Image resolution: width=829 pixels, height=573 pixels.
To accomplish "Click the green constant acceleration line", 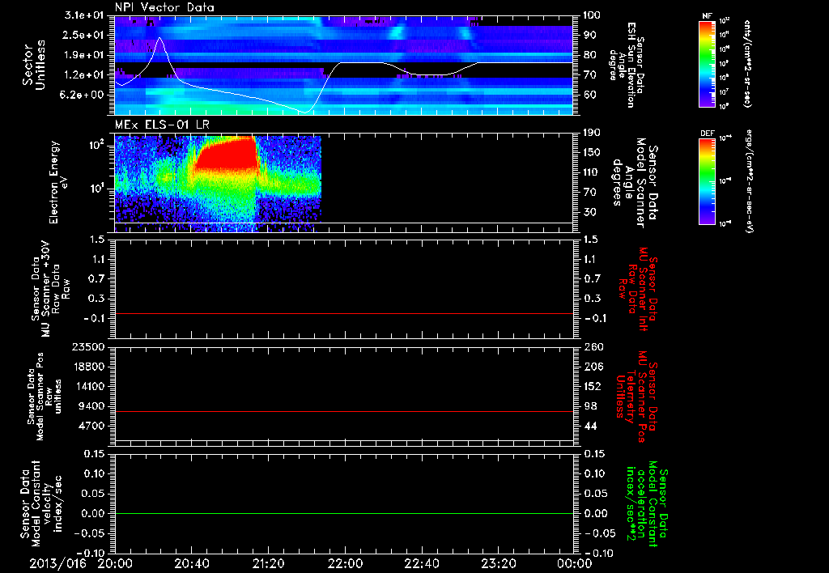I will coord(343,513).
